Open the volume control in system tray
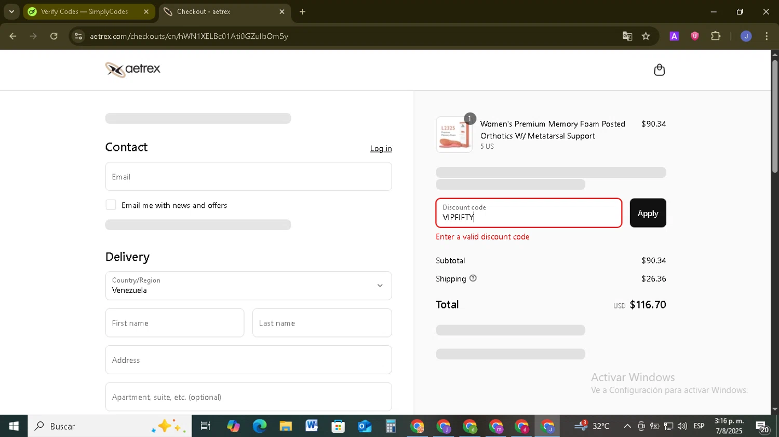 tap(682, 426)
